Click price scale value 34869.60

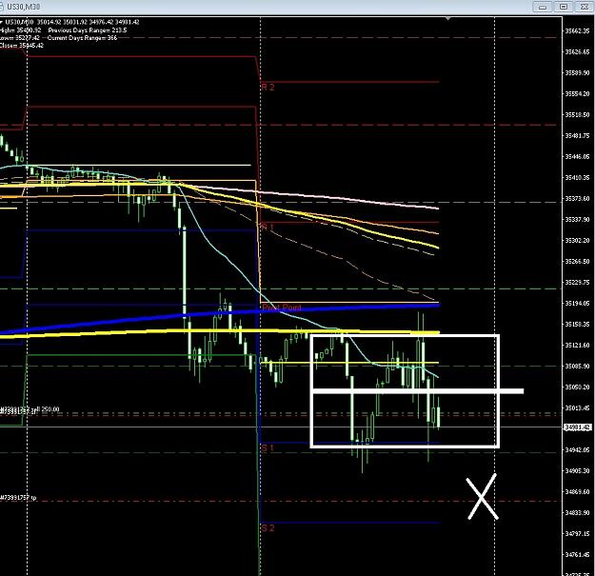click(578, 492)
